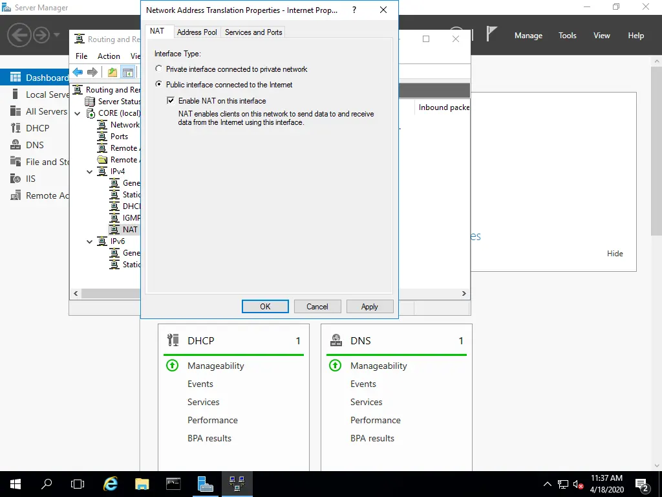Collapse the IPv4 tree node

[89, 171]
